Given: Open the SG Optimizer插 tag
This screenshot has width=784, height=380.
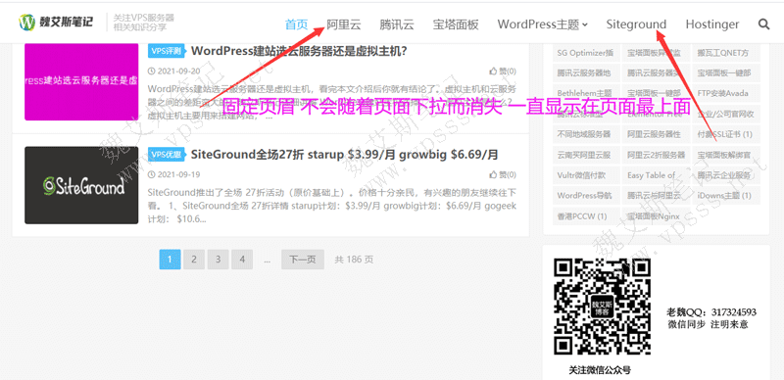Looking at the screenshot, I should (585, 53).
